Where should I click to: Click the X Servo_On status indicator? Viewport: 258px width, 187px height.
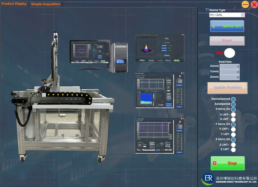tap(233, 109)
